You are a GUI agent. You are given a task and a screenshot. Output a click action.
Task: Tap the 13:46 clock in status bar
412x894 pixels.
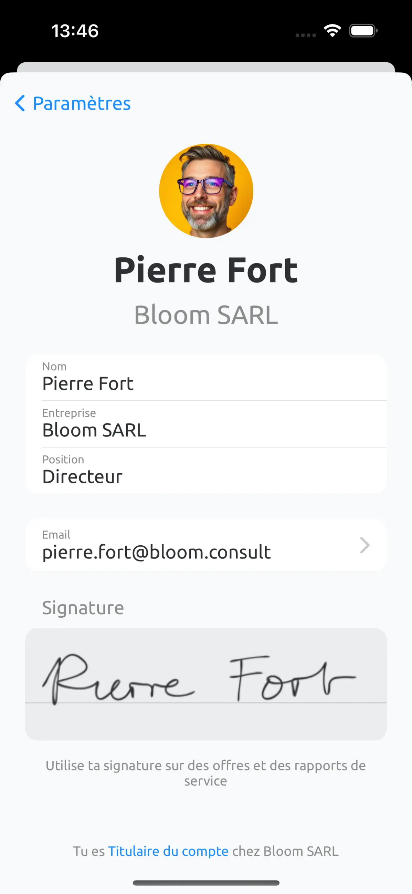pos(75,31)
